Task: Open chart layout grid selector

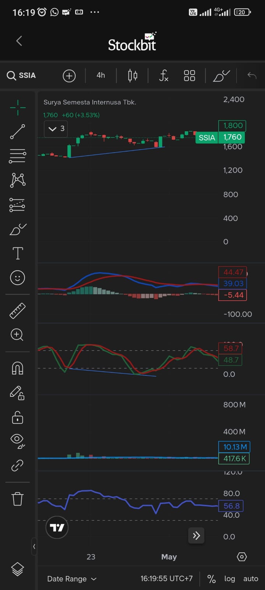Action: tap(190, 76)
